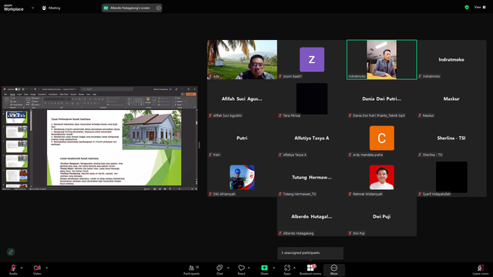This screenshot has height=277, width=493.
Task: Select Syarif Hidayatullah participant tile
Action: [451, 177]
